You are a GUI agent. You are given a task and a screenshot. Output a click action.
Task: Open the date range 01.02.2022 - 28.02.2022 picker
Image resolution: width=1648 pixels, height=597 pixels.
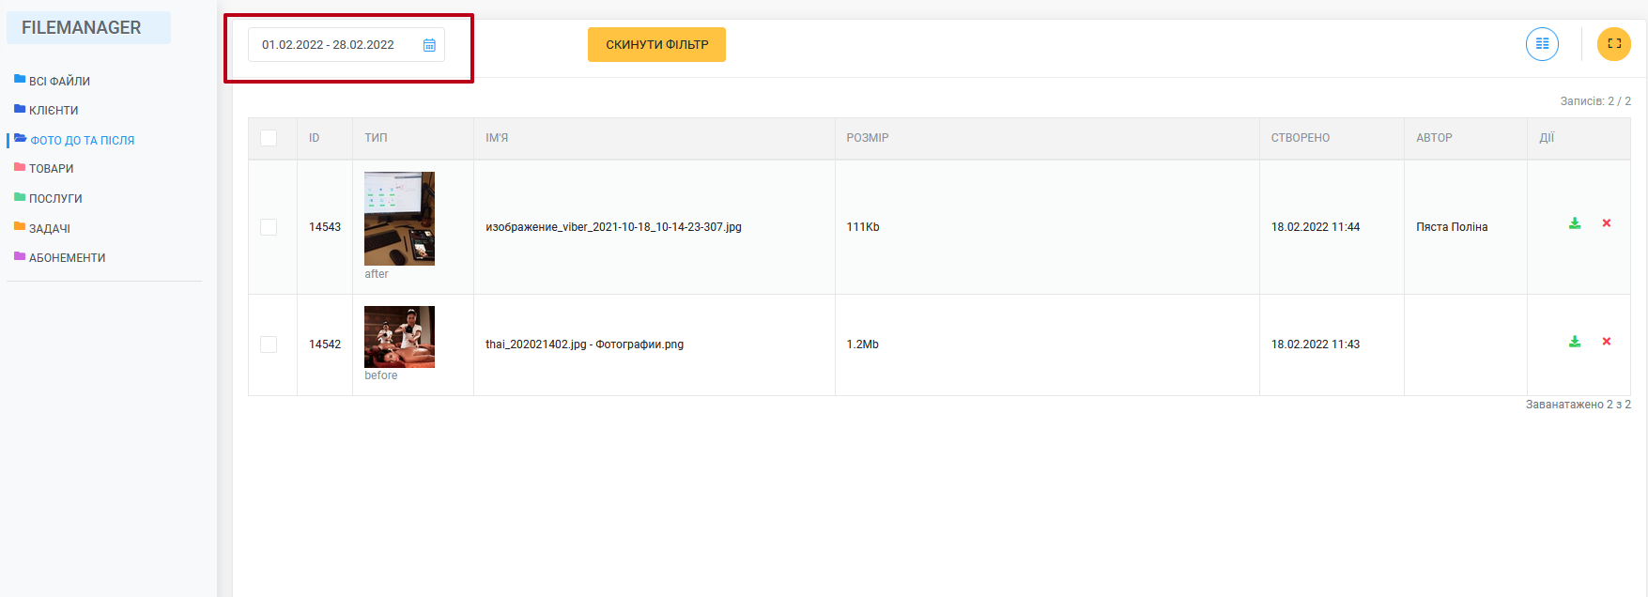click(328, 45)
